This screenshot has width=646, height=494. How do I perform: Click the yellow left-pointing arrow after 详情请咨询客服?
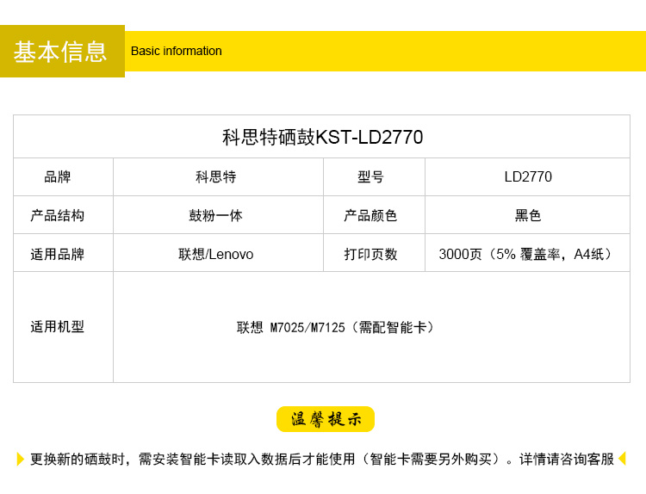click(622, 459)
